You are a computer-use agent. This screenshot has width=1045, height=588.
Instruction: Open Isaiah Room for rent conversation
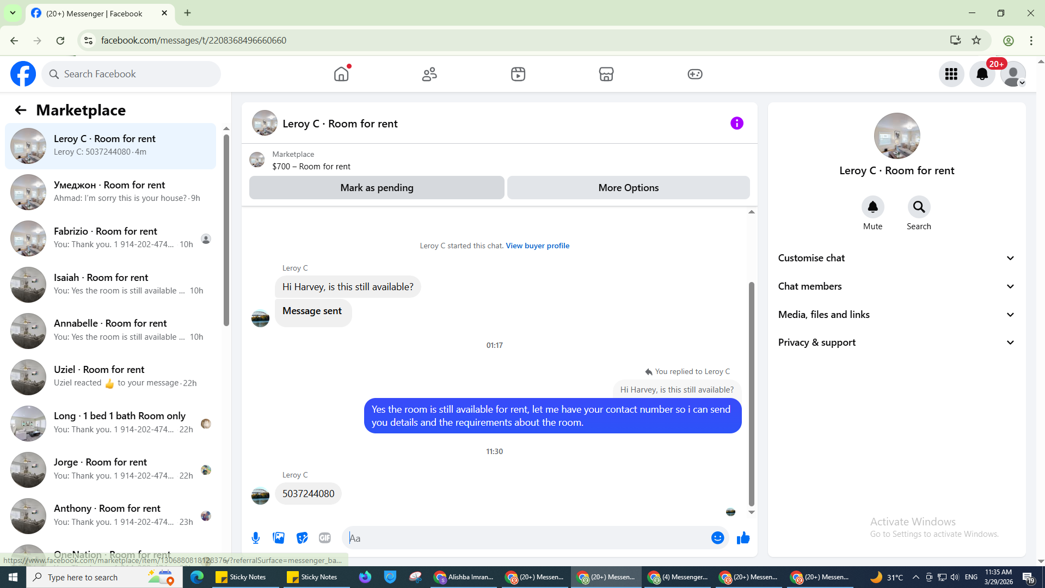tap(110, 285)
